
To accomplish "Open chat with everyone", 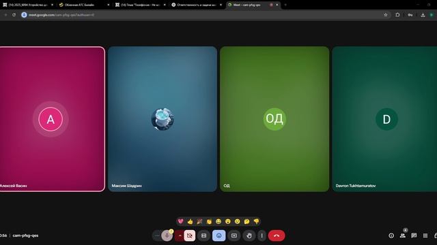I will coord(414,235).
